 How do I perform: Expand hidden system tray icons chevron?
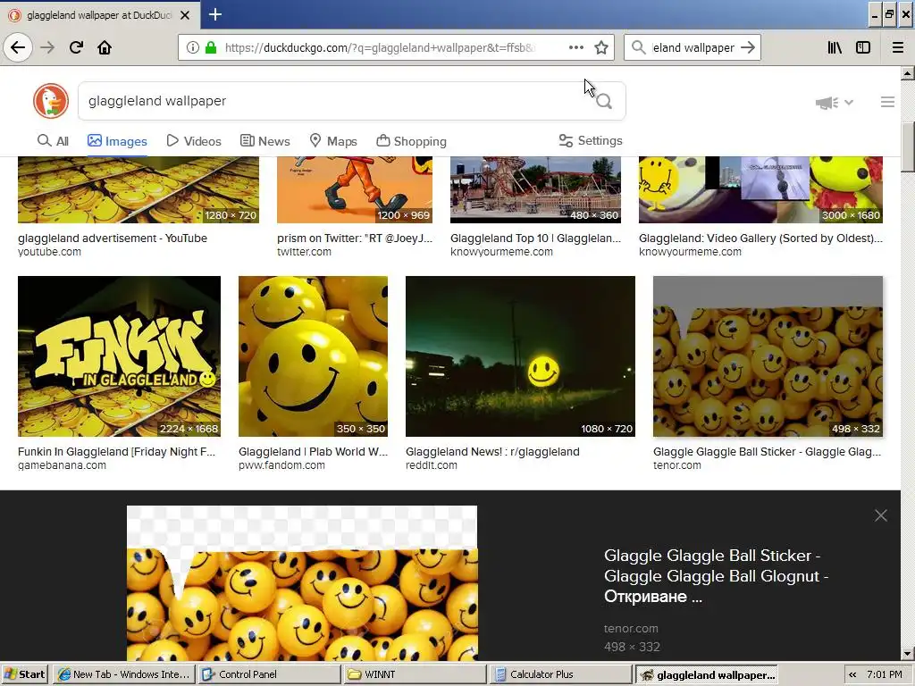point(852,675)
